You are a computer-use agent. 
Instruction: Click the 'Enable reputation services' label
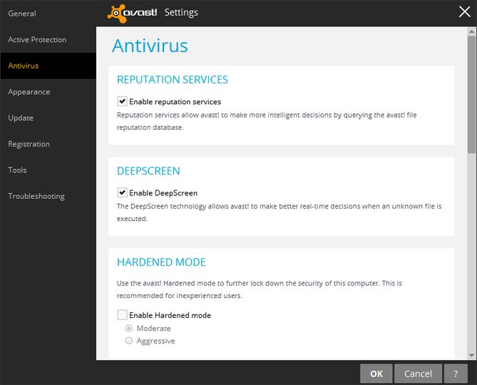click(175, 101)
